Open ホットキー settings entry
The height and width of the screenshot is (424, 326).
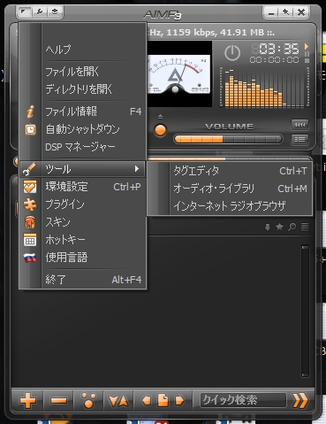(x=82, y=240)
